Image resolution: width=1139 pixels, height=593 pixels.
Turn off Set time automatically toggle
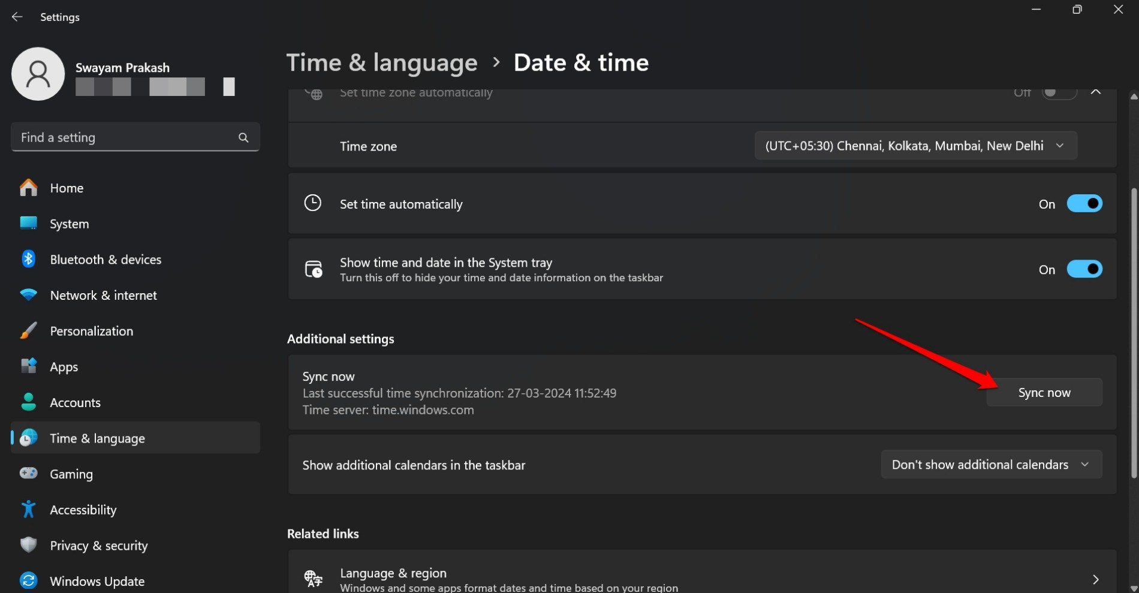click(1084, 204)
